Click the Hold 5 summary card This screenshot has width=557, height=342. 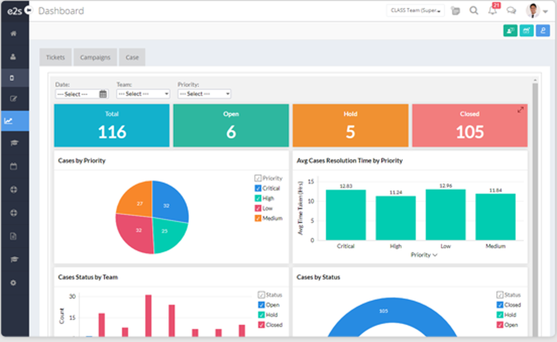[x=350, y=125]
